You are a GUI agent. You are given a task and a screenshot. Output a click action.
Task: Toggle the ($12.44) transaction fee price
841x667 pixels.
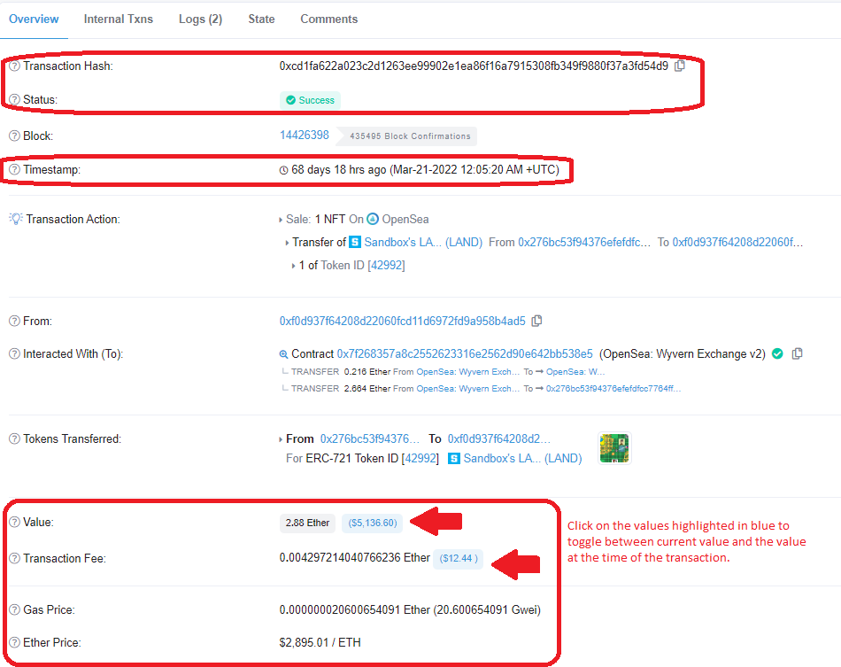[x=459, y=559]
